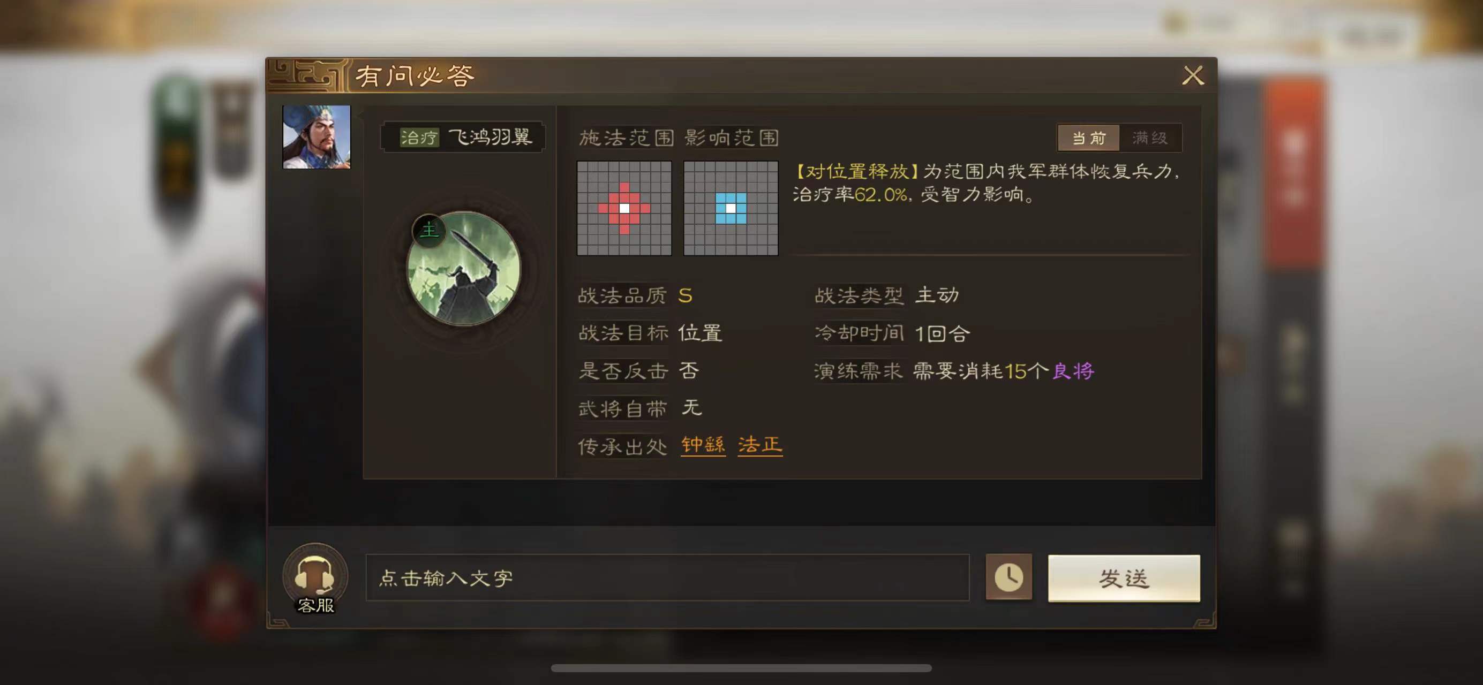Tap the green 主 badge on skill
Screen dimensions: 1483x685
pos(429,231)
